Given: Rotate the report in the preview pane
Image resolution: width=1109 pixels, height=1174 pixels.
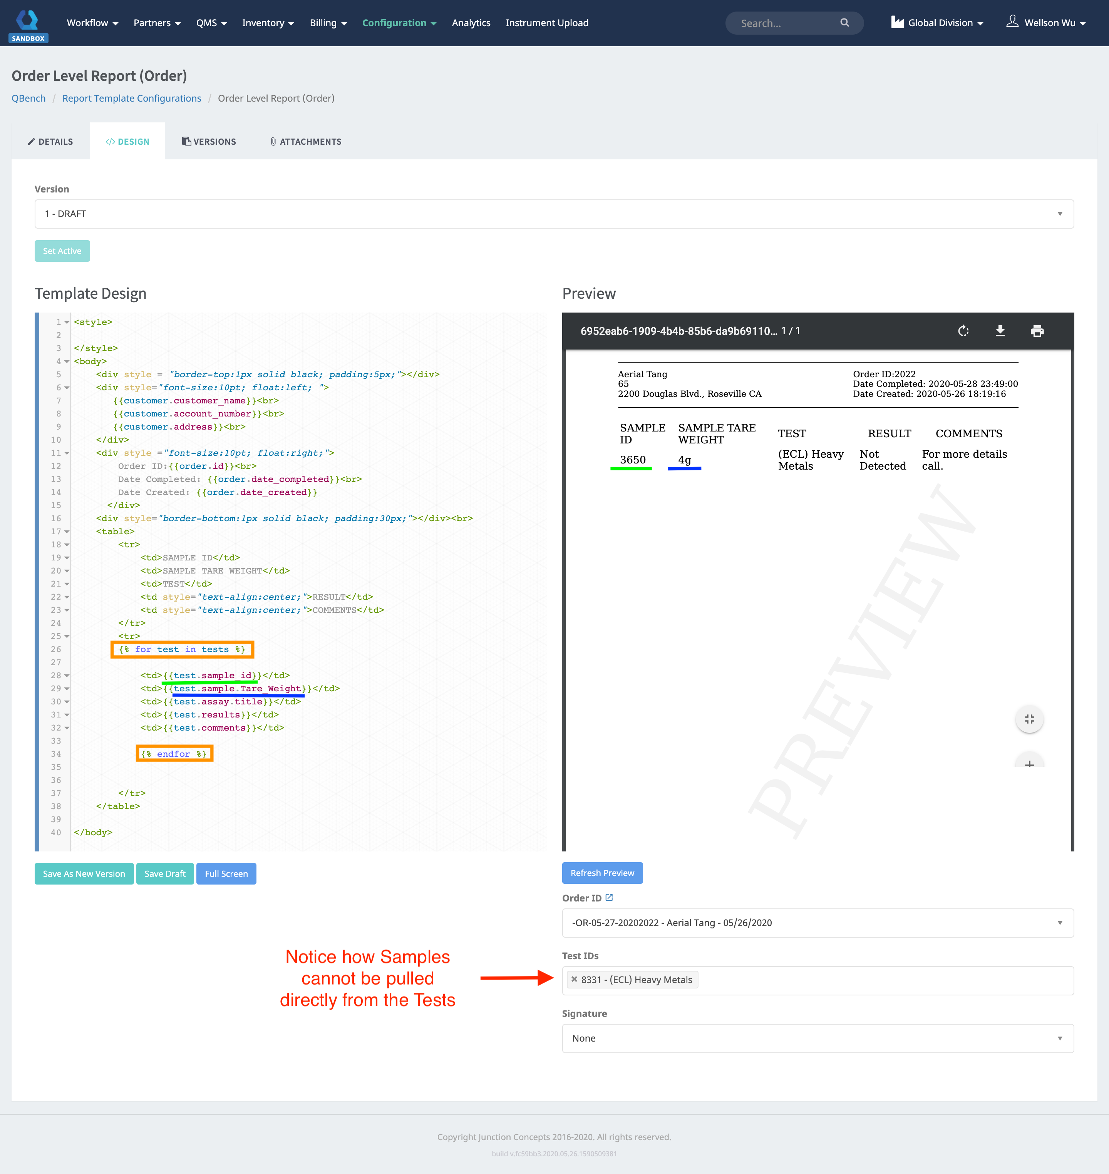Looking at the screenshot, I should coord(963,331).
